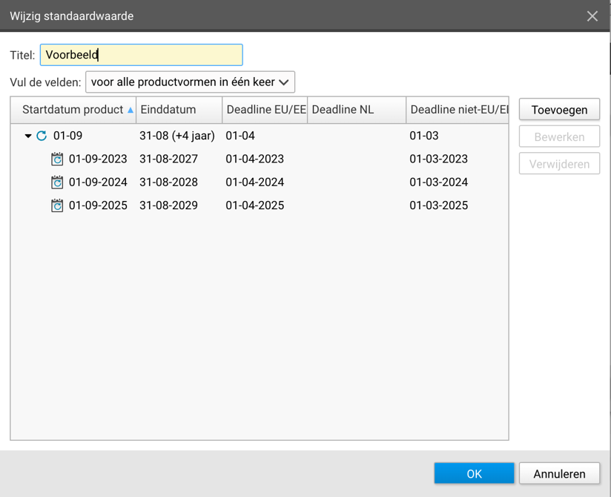
Task: Click the non-EU deadline 01-03-2023
Action: coord(439,159)
